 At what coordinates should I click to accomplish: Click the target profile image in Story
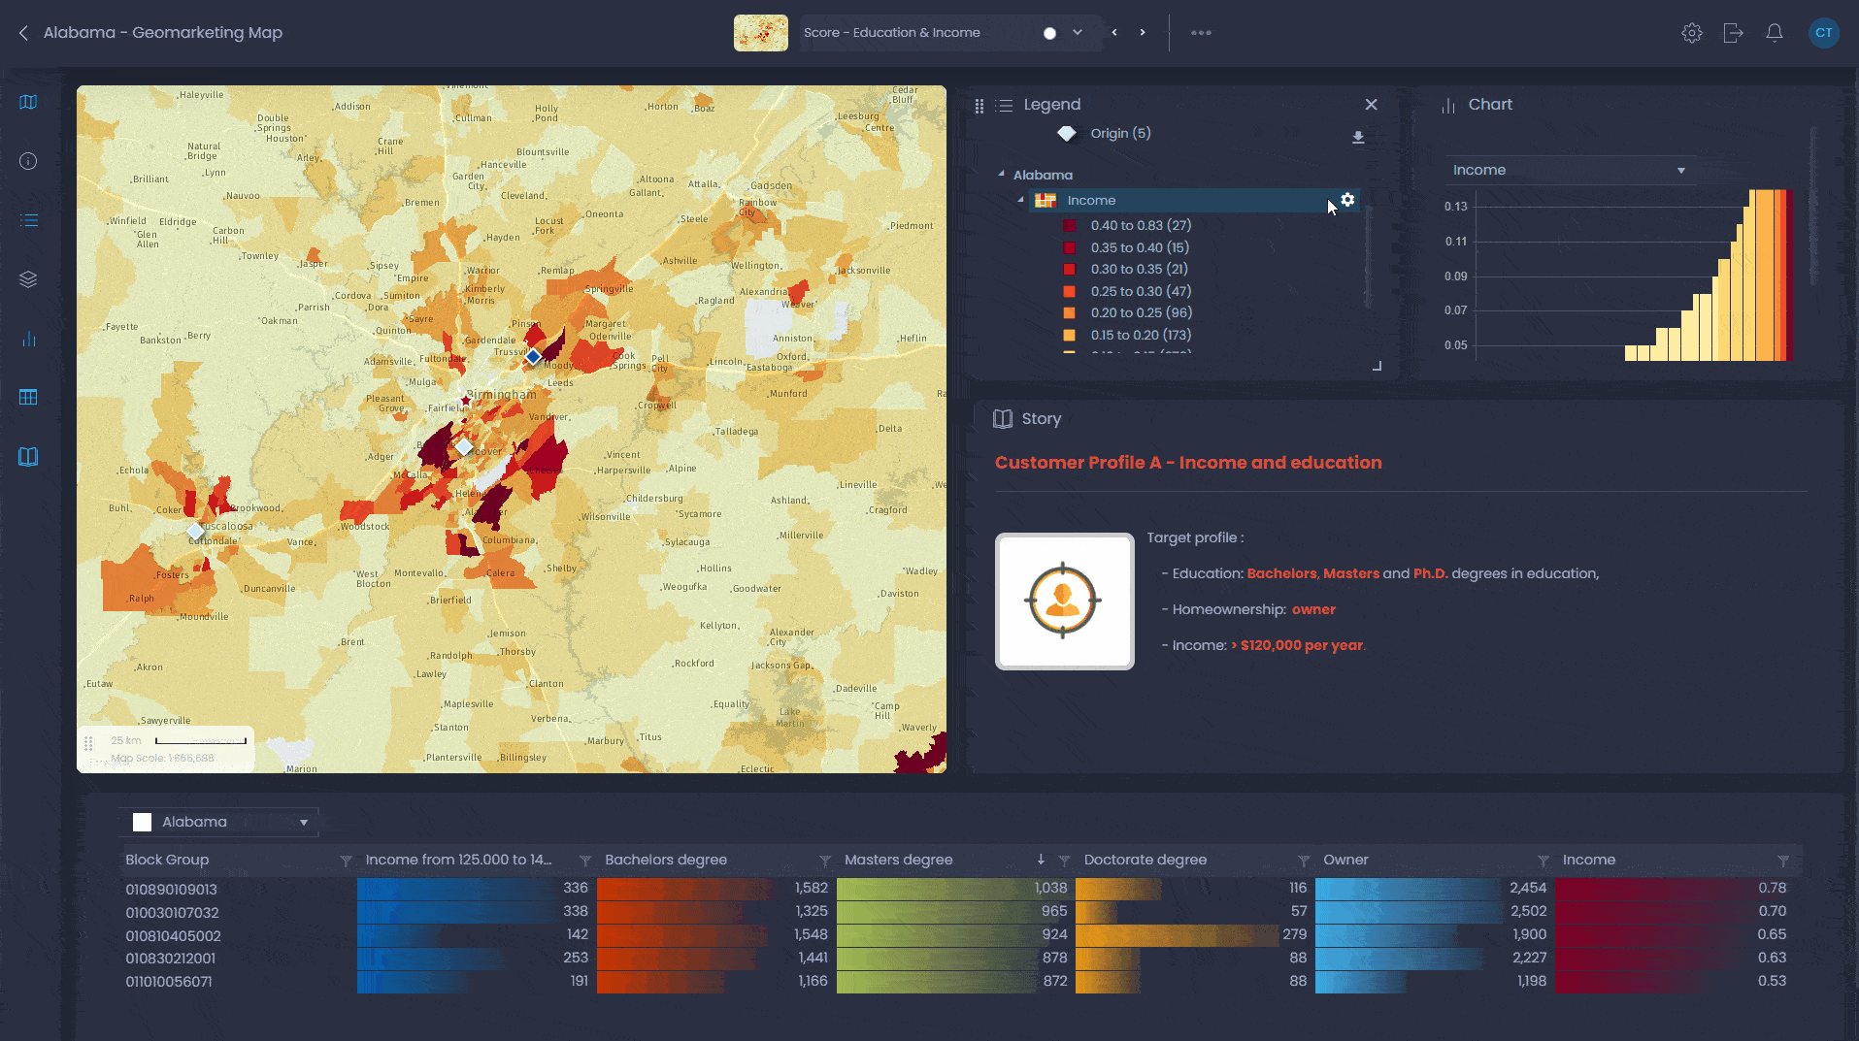pos(1065,602)
